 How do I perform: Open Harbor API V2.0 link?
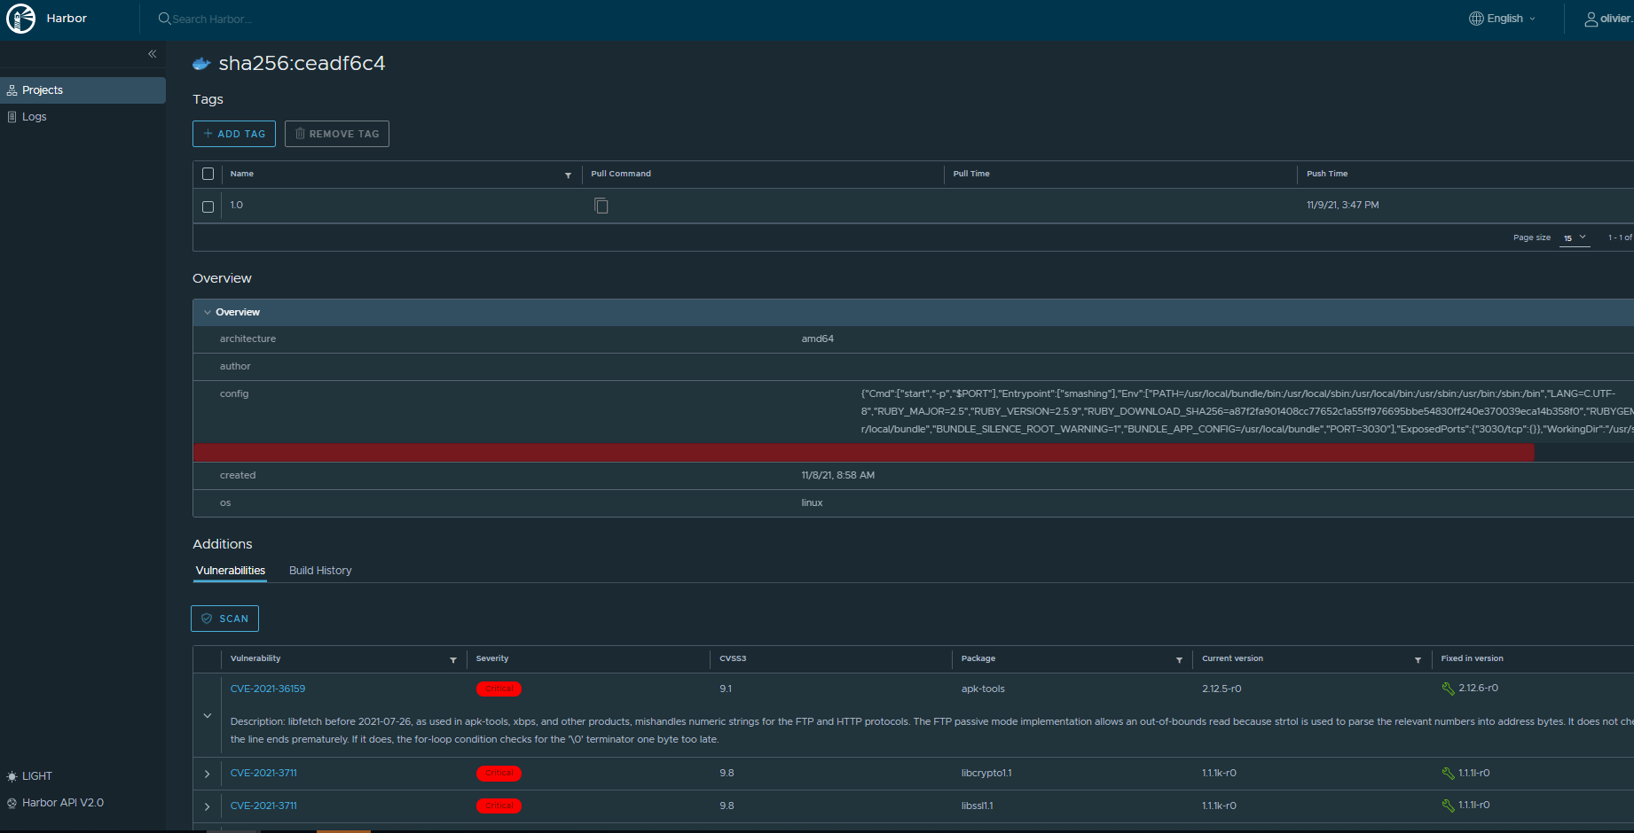point(63,803)
